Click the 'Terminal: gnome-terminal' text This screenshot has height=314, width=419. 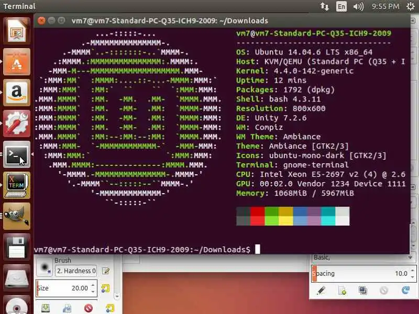tap(292, 165)
